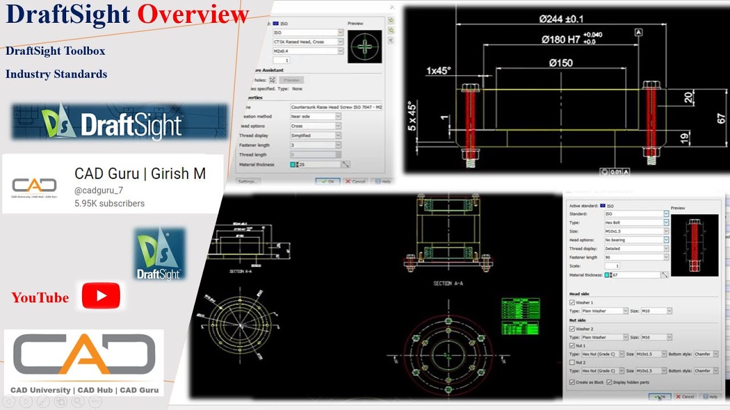Go to previous slide using the back arrow
730x410 pixels.
click(9, 401)
